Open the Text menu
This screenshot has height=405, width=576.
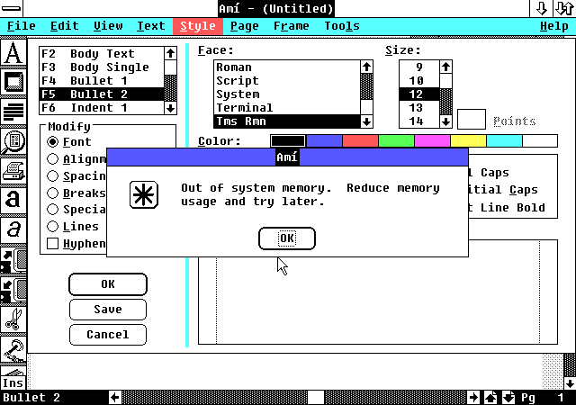[151, 26]
